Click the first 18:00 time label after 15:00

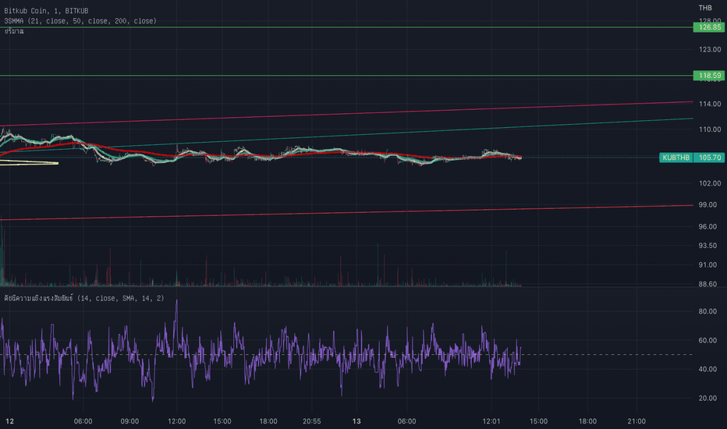click(x=268, y=421)
